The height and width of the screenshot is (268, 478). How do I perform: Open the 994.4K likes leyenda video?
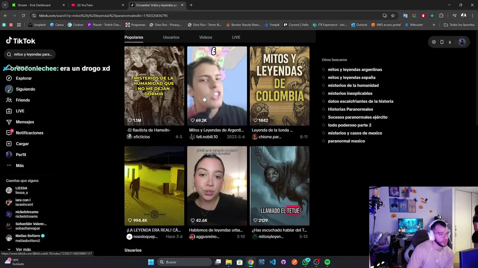pos(154,186)
